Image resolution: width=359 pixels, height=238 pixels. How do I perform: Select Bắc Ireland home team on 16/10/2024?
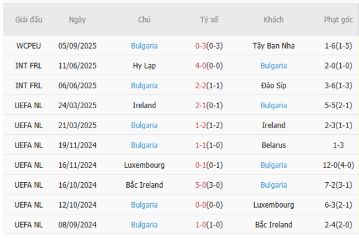[144, 185]
